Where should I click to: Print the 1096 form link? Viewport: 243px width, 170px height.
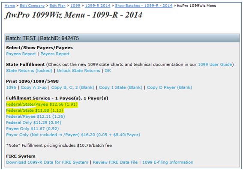(11, 87)
